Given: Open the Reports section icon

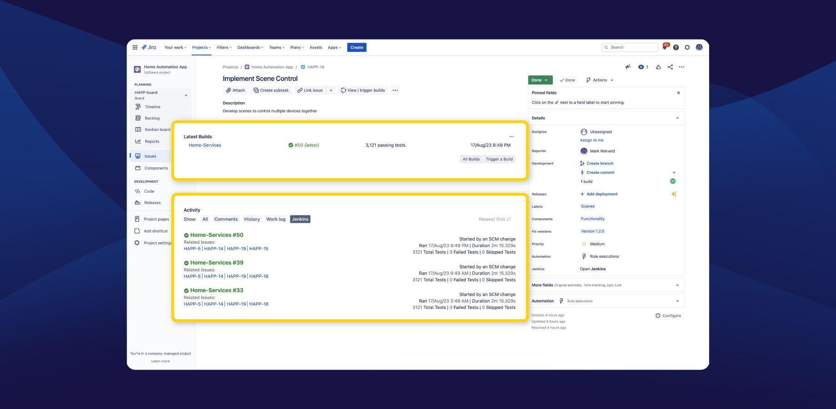Looking at the screenshot, I should [139, 141].
